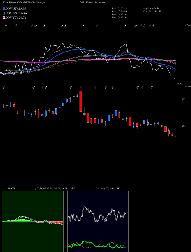Click the 'ADX' panel label

pos(73,189)
